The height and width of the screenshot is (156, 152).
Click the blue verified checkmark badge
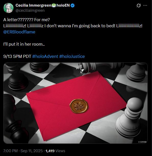coord(73,5)
